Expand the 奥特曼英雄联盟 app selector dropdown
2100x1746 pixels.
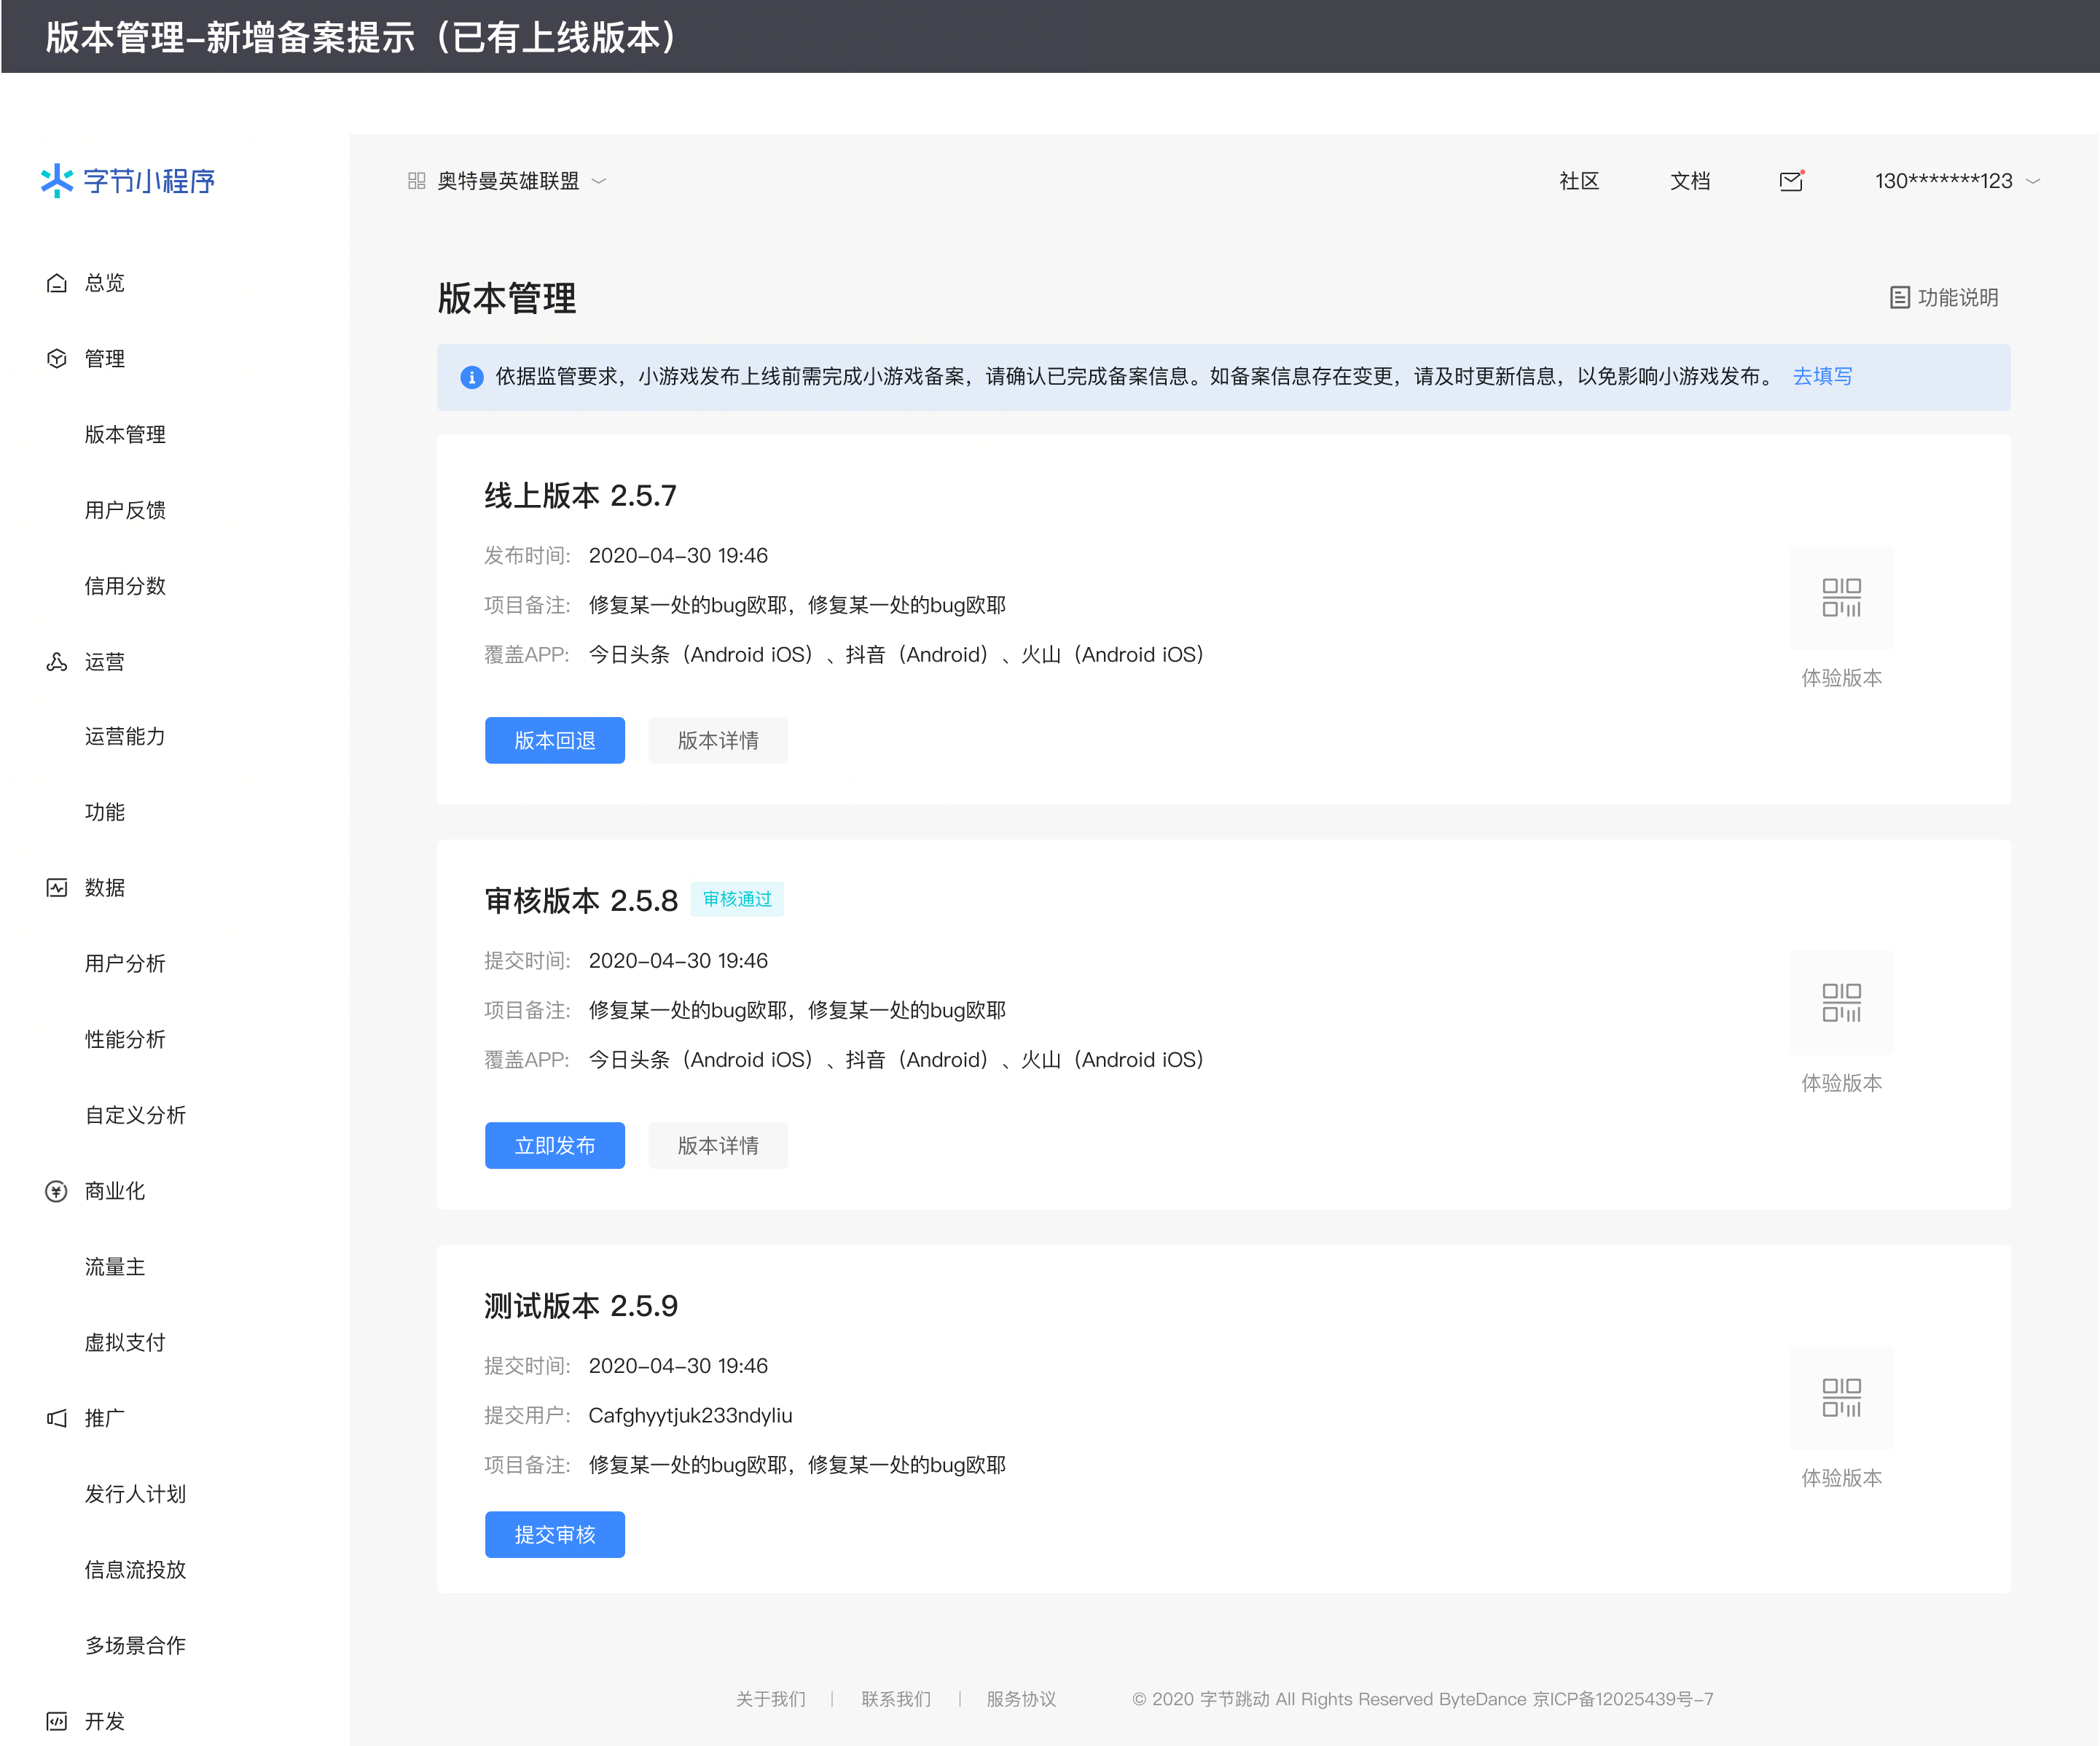[599, 181]
